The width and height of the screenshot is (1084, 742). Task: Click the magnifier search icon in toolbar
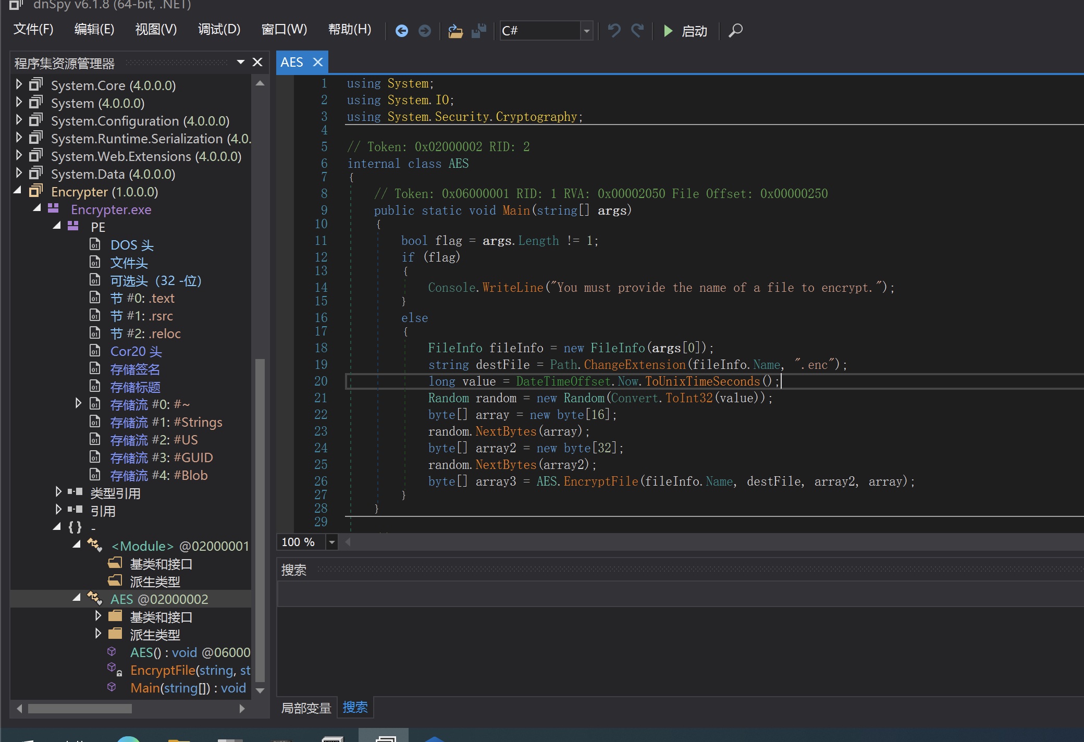pos(735,30)
